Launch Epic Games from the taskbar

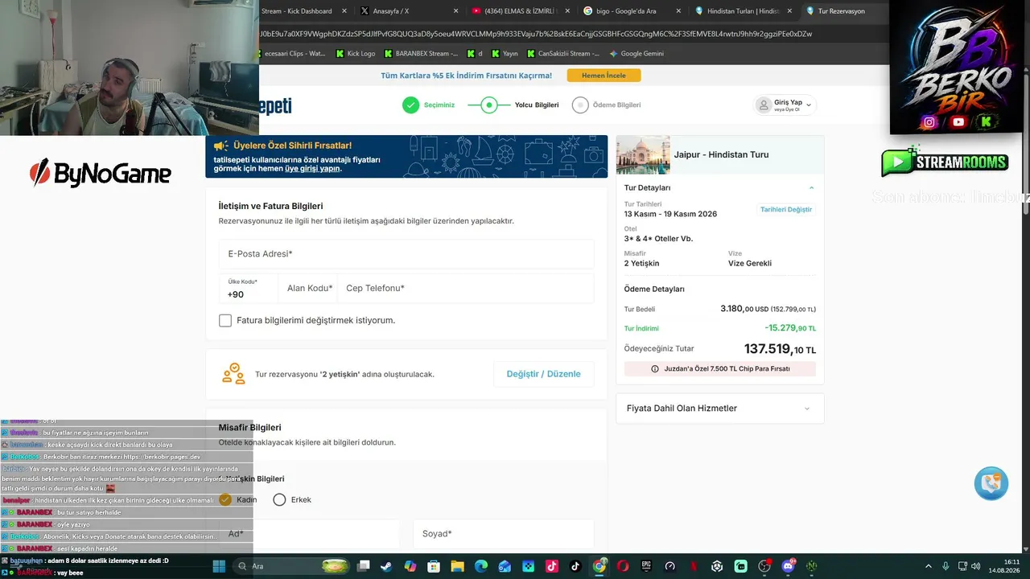(646, 566)
